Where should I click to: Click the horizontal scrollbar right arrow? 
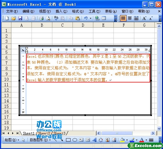click(x=153, y=133)
